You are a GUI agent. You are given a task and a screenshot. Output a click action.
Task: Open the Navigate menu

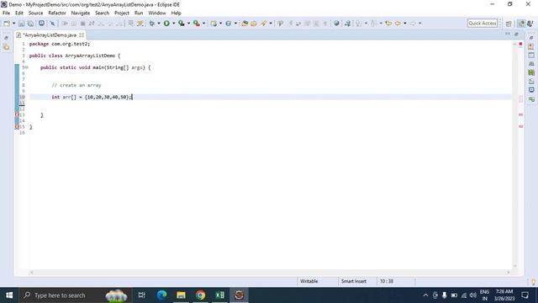click(81, 13)
